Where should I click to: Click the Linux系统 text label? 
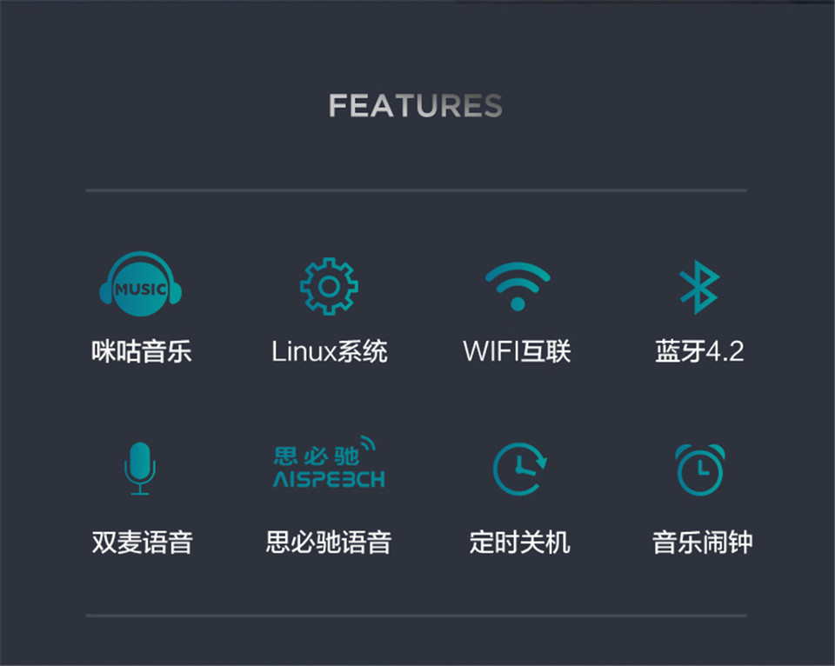click(330, 351)
